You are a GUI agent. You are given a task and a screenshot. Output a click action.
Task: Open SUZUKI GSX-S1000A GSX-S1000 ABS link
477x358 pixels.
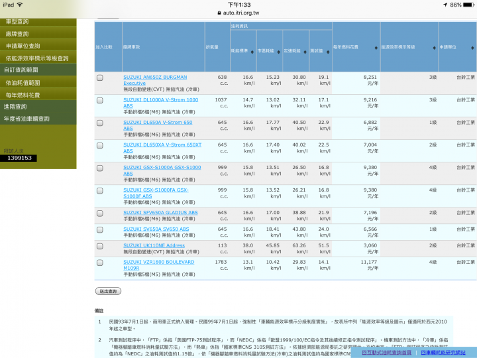pos(162,170)
